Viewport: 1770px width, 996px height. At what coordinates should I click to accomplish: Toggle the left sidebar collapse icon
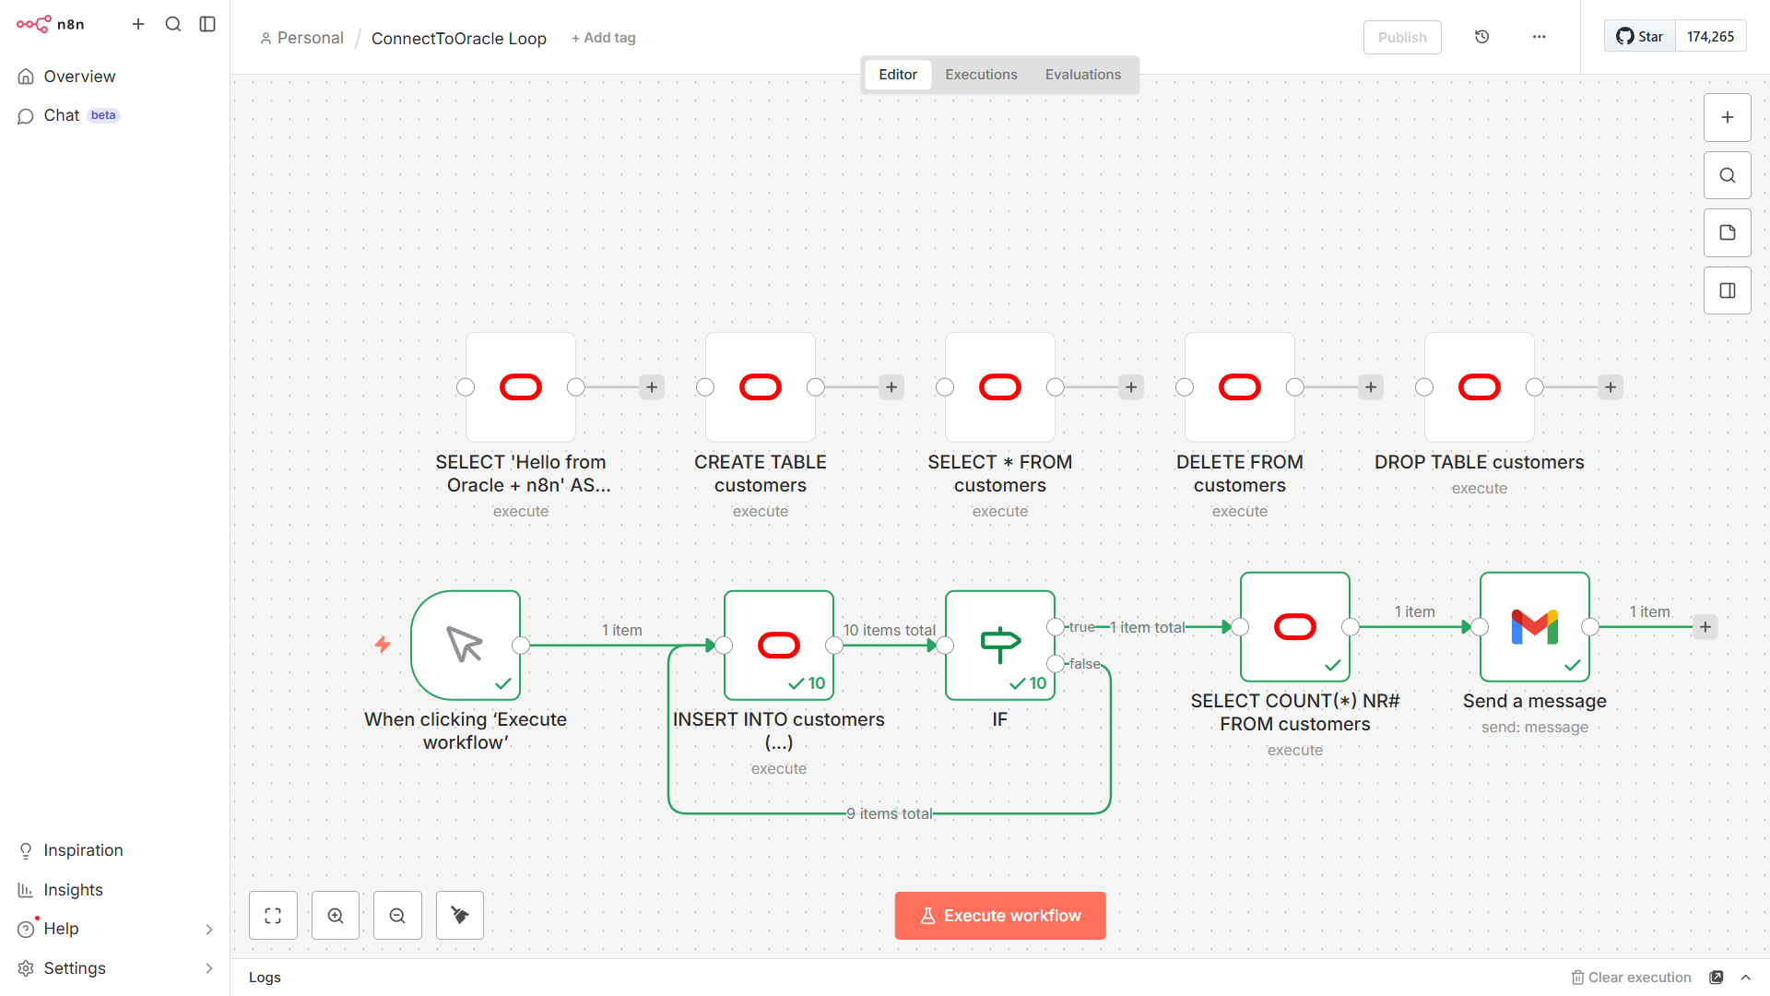pos(207,24)
